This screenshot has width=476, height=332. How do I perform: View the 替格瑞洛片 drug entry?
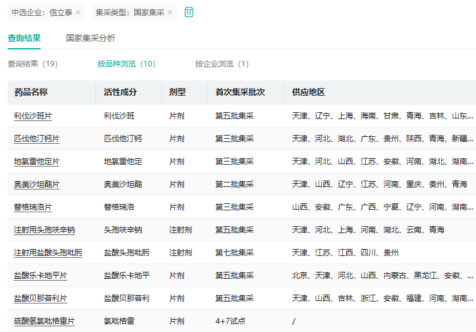tap(33, 207)
